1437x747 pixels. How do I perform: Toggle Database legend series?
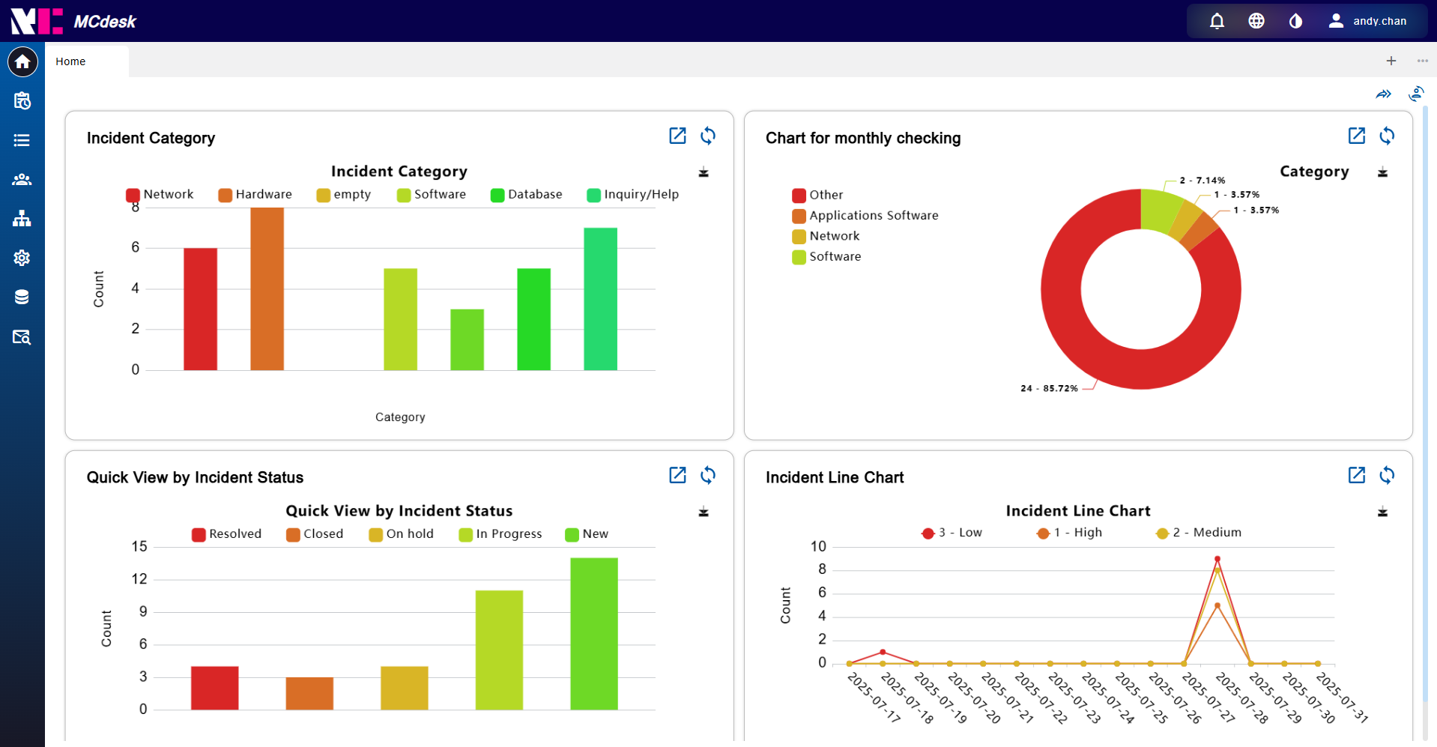(x=526, y=194)
